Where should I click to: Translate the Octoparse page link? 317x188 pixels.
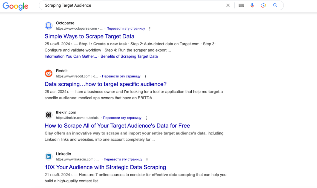tap(126, 29)
